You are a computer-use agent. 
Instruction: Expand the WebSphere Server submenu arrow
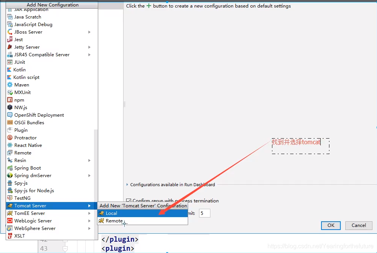point(89,228)
